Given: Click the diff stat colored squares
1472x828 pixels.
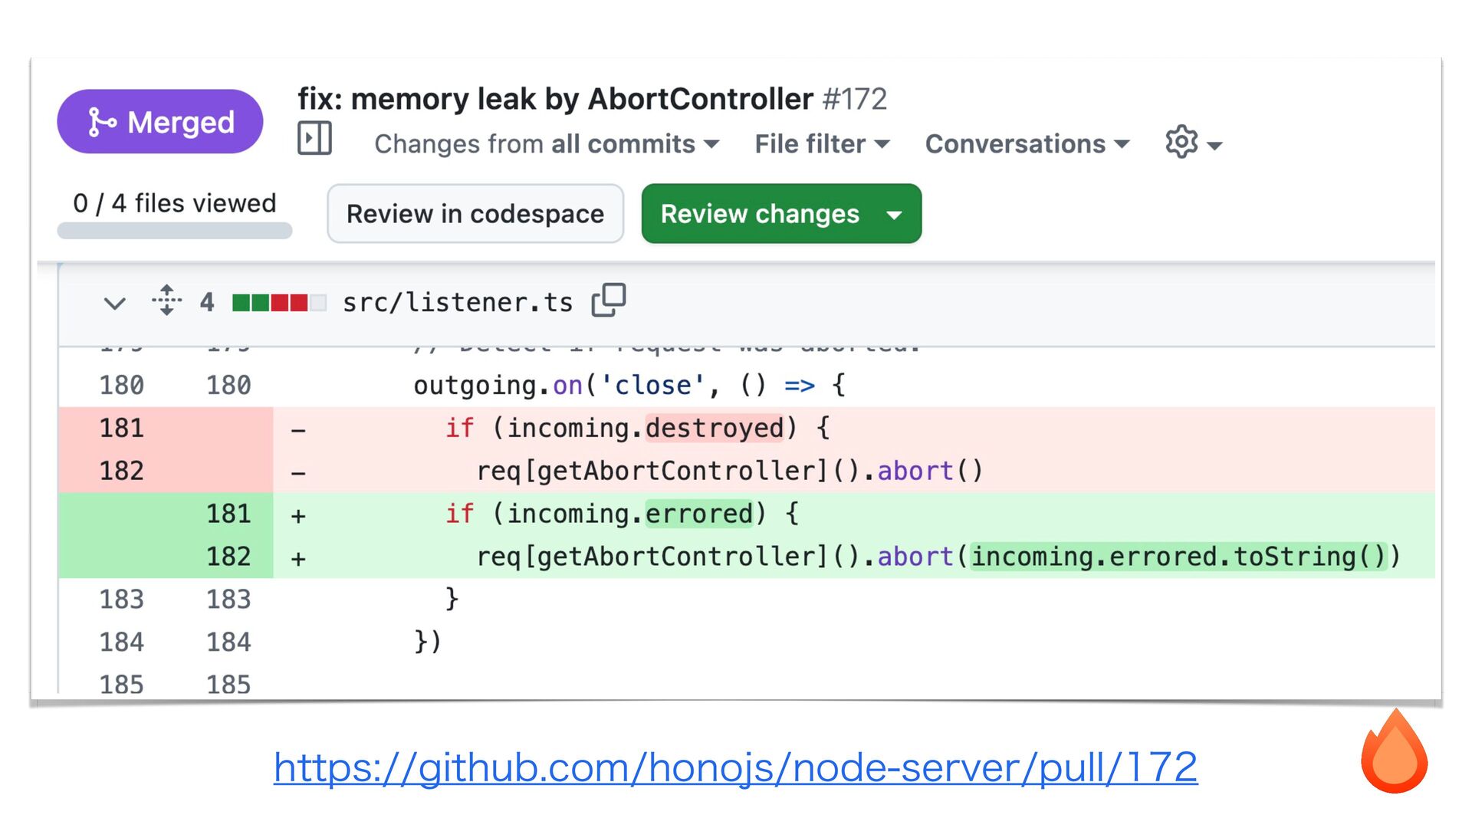Looking at the screenshot, I should click(x=279, y=303).
